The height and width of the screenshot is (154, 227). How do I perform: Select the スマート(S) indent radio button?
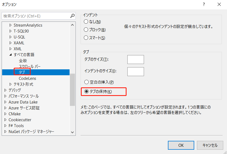pyautogui.click(x=86, y=38)
